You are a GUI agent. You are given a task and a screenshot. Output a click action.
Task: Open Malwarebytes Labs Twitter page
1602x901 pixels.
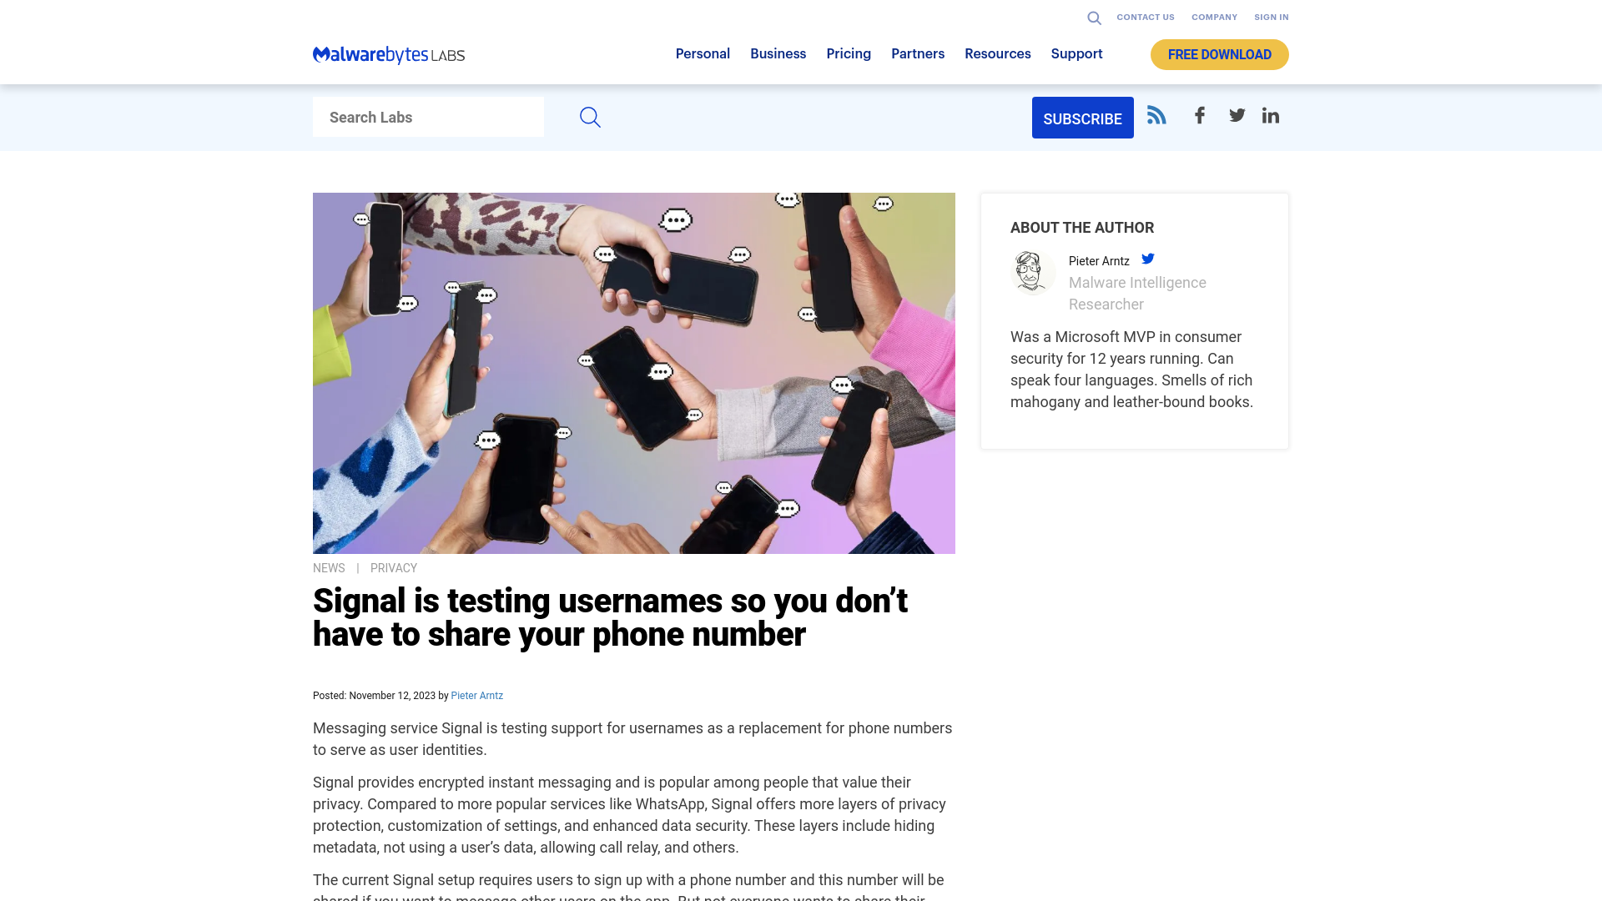(1237, 115)
